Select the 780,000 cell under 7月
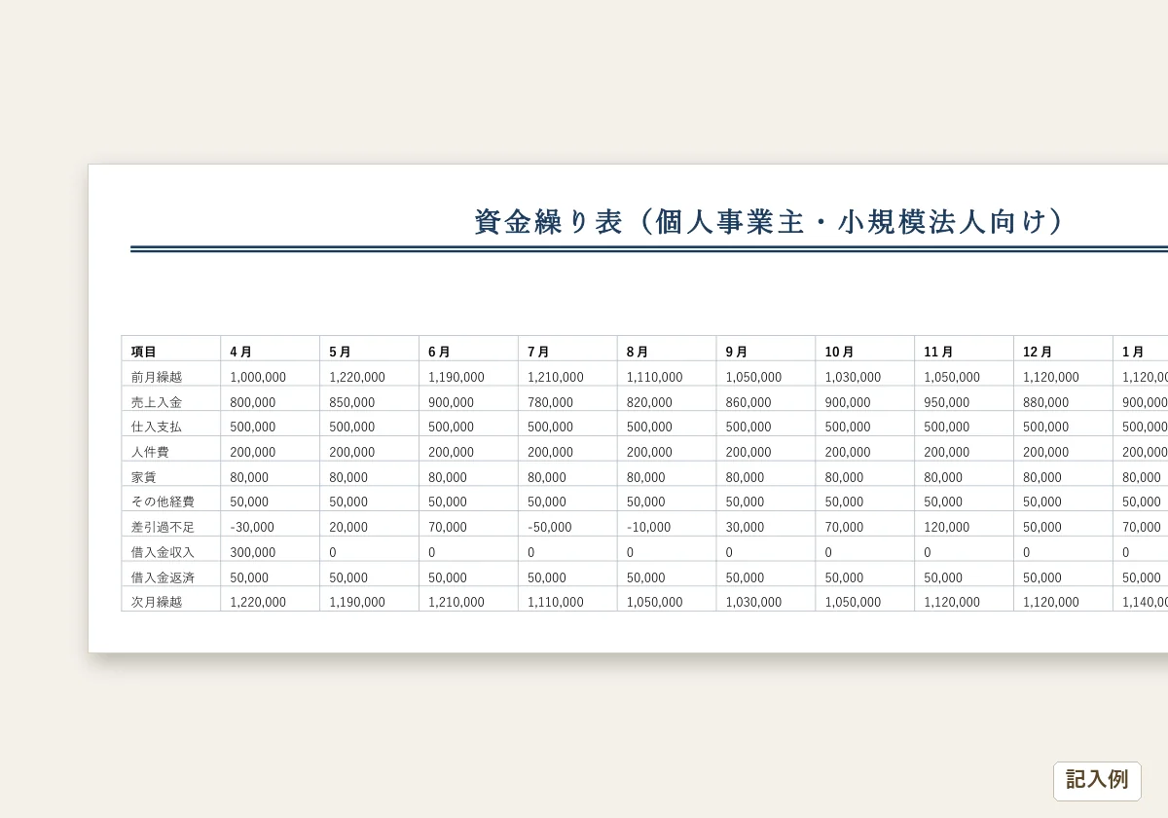Screen dimensions: 1168x818 point(568,400)
